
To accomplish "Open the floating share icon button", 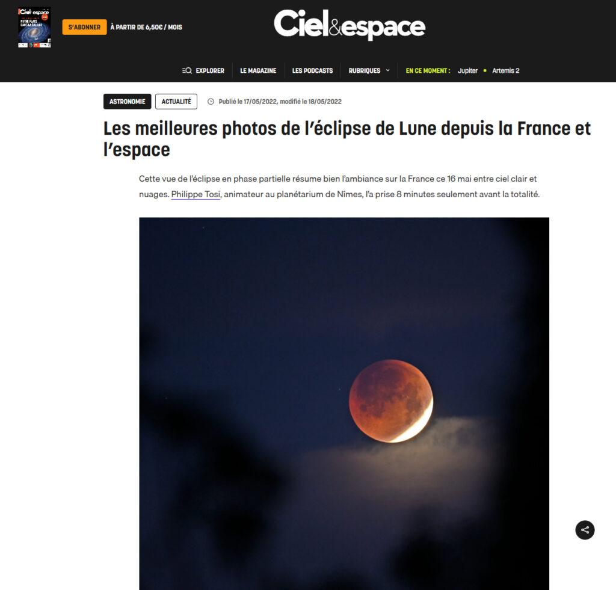I will 585,530.
